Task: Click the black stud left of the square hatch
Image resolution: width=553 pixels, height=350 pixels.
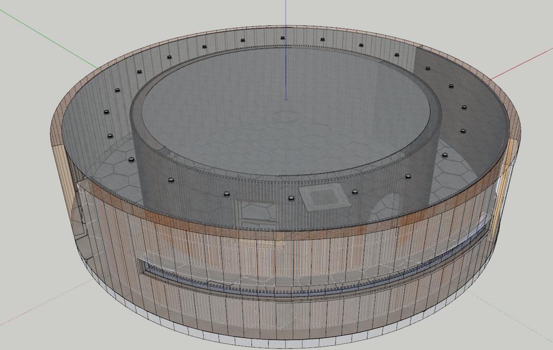Action: pos(291,198)
